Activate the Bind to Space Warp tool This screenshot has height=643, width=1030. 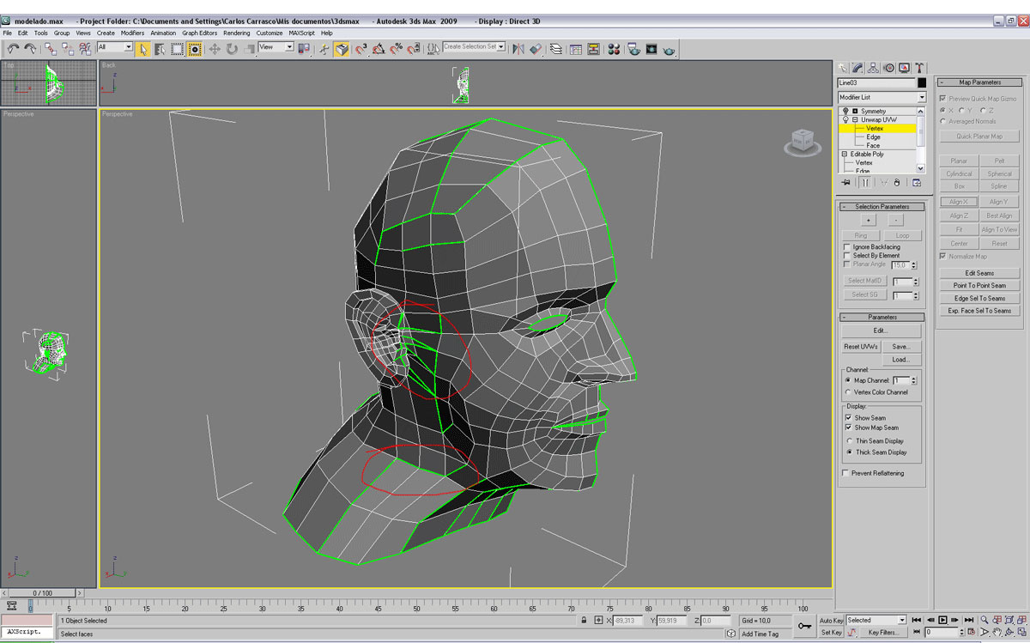(x=84, y=49)
